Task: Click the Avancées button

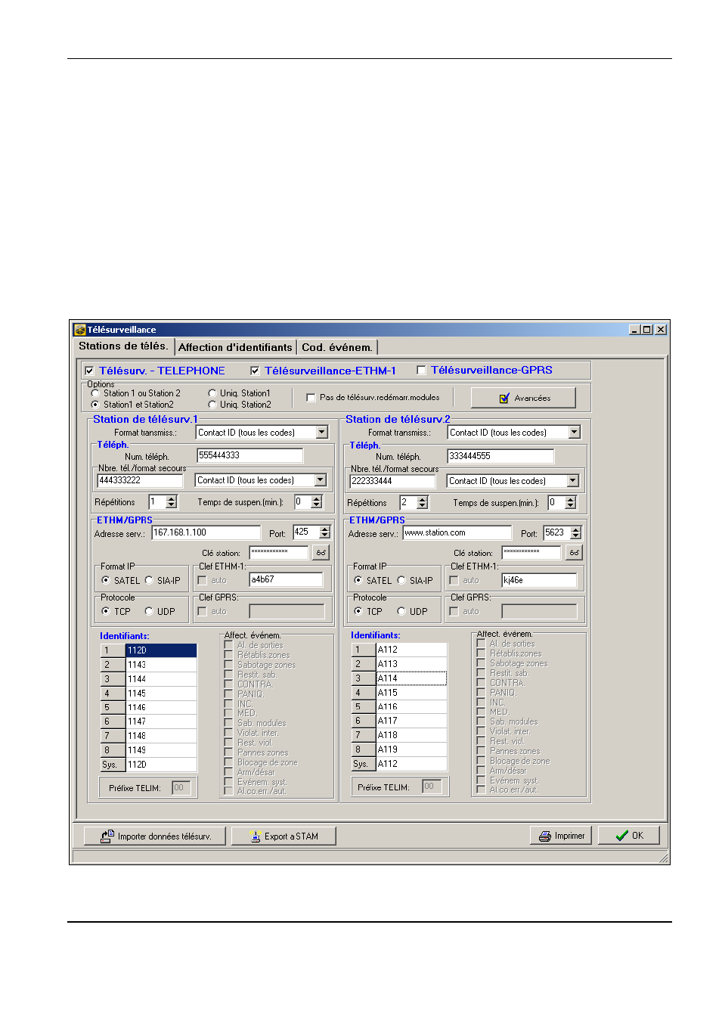Action: point(523,398)
